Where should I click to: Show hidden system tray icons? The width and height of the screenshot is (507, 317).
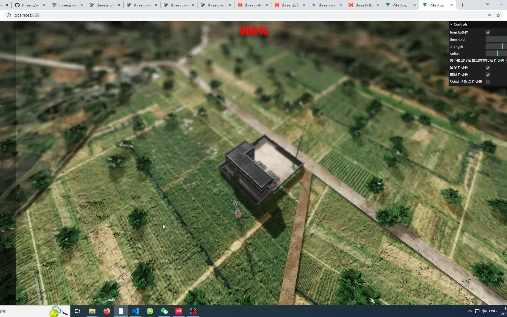click(x=470, y=311)
